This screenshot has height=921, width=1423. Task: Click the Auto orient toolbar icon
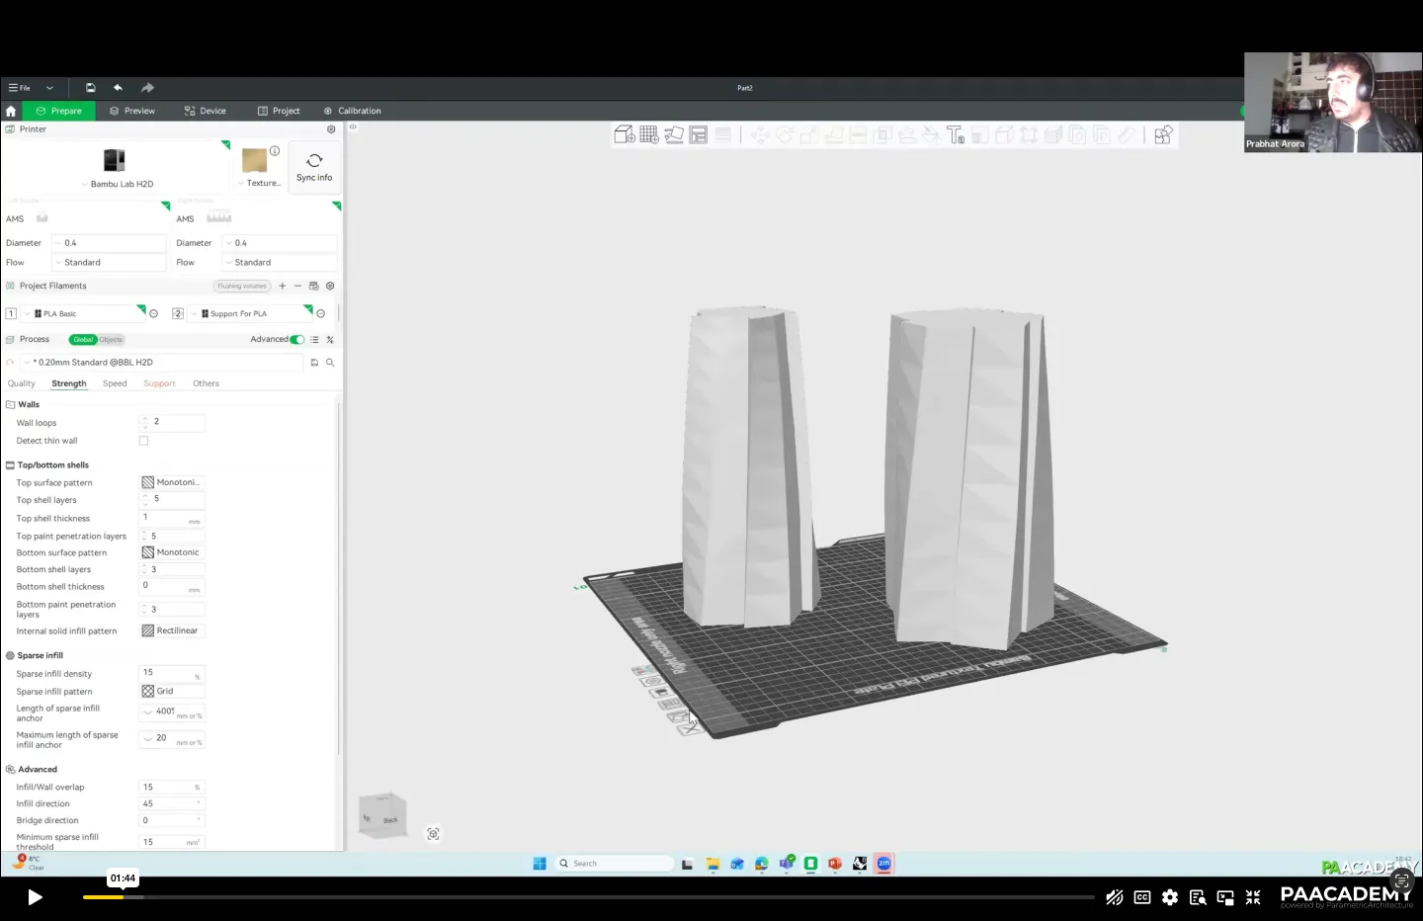[x=674, y=135]
